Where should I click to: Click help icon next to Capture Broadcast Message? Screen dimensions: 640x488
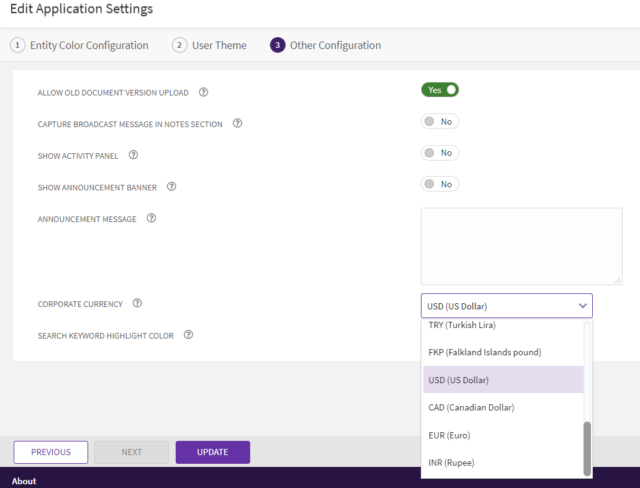tap(237, 123)
